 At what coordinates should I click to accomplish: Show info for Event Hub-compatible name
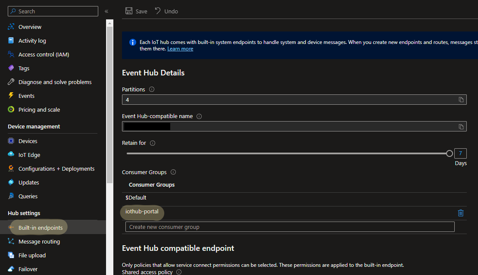click(199, 116)
